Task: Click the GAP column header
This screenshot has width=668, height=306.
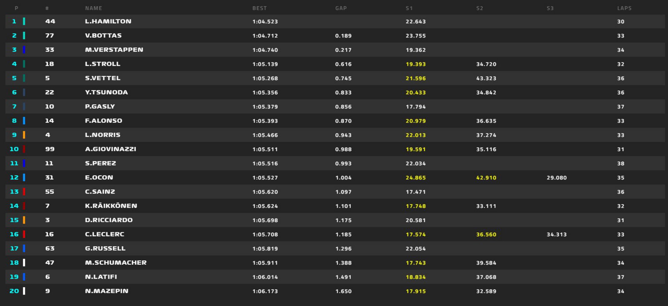Action: (341, 8)
